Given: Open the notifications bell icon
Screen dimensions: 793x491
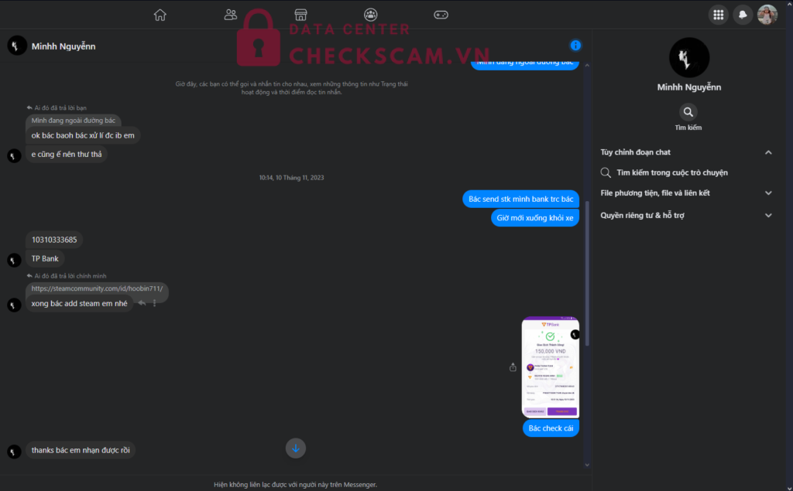Looking at the screenshot, I should (x=743, y=15).
